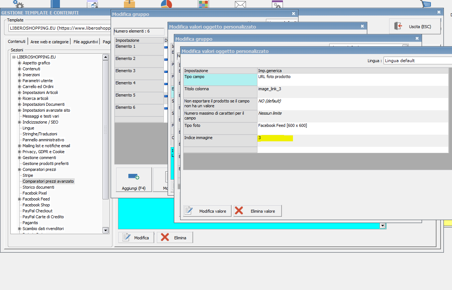
Task: Expand the Aspetto grafico node
Action: click(20, 63)
